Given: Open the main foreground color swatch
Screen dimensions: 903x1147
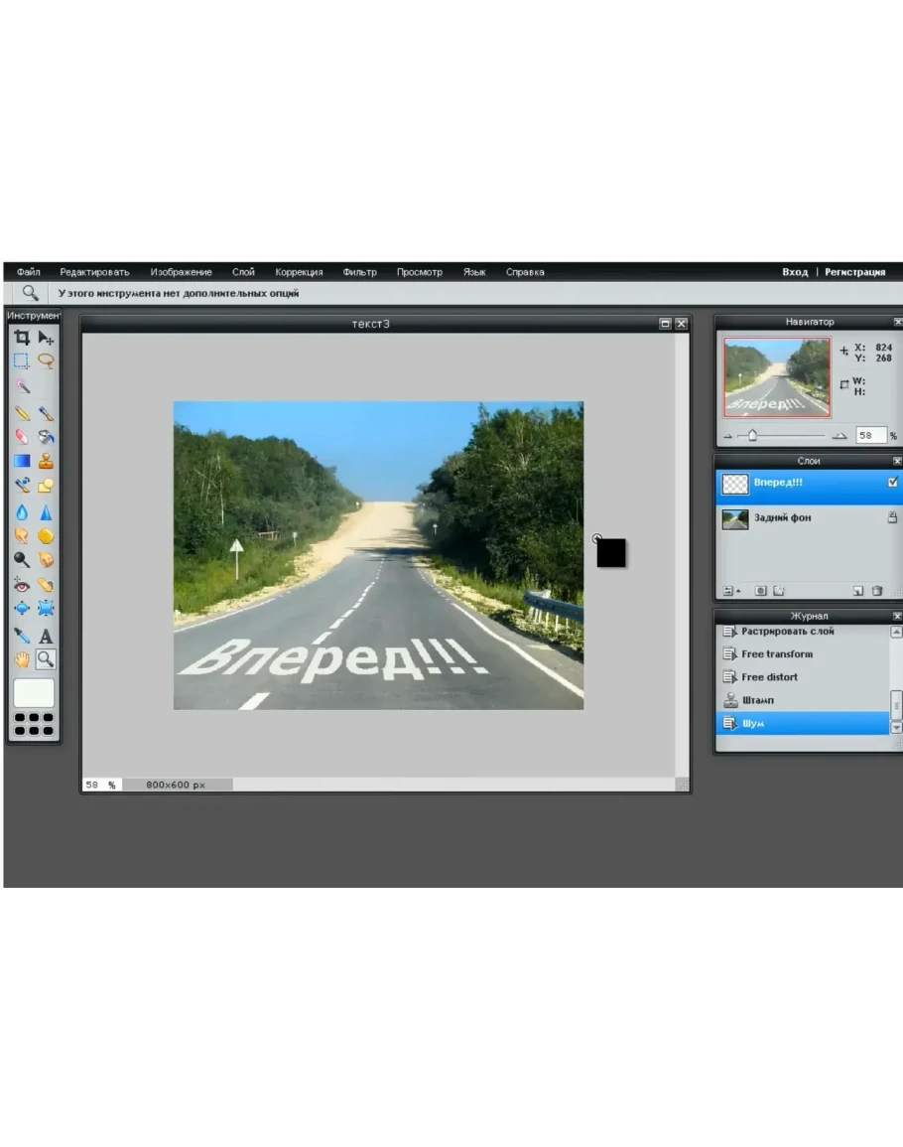Looking at the screenshot, I should click(x=34, y=693).
